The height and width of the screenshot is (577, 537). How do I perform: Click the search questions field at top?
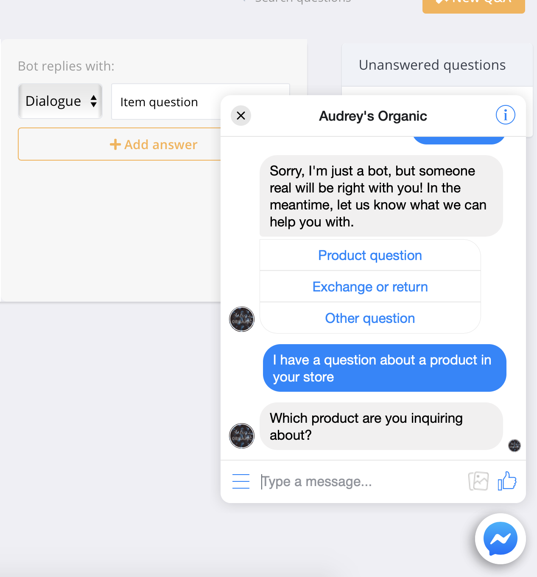[x=303, y=1]
